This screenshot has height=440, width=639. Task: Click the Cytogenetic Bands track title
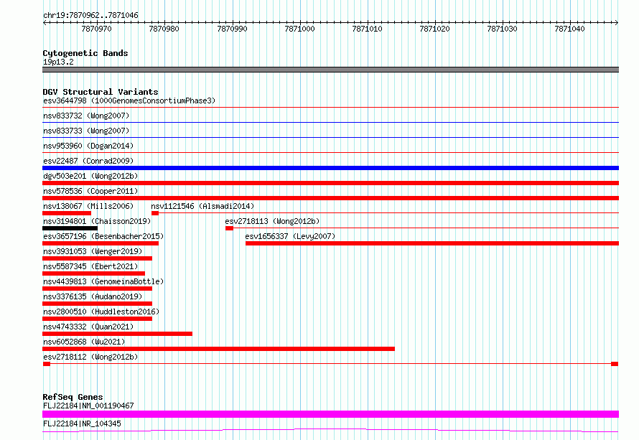(x=85, y=53)
